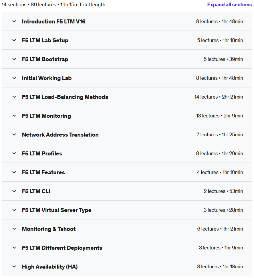The width and height of the screenshot is (254, 278).
Task: Expand chevron beside Introduction F5 LTM V16
Action: 14,21
